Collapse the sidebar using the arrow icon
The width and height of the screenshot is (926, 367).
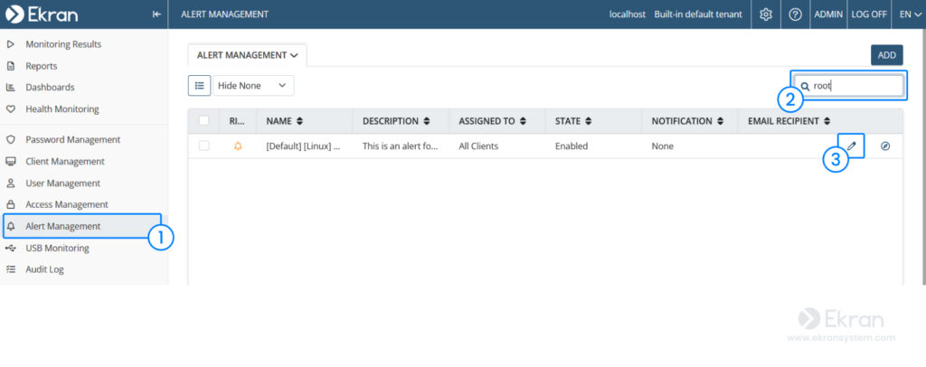tap(156, 14)
